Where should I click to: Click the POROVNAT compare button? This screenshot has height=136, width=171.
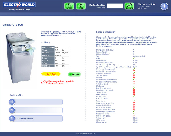point(74,74)
